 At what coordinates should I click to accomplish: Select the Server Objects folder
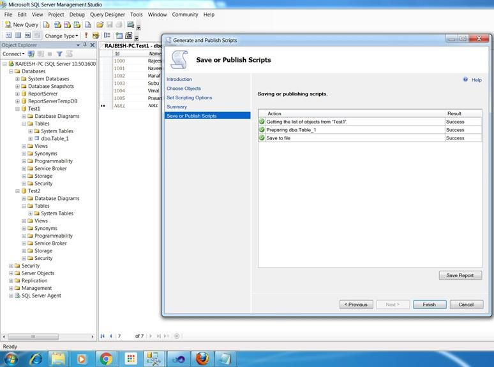tap(38, 273)
